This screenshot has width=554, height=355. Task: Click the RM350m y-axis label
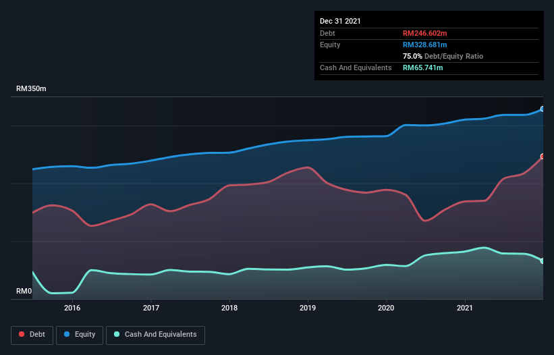[31, 88]
